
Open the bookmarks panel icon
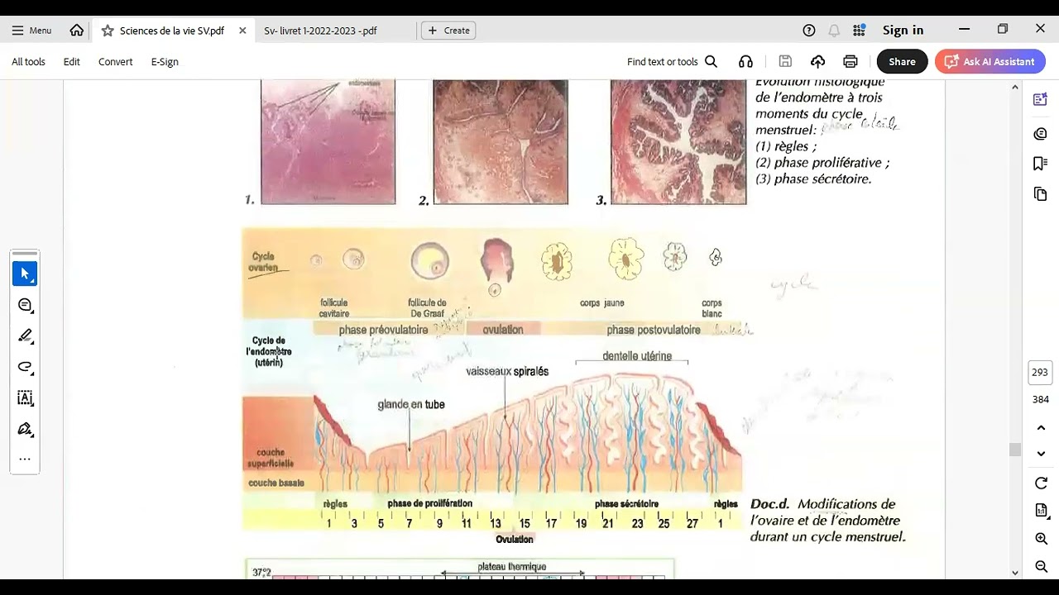[x=1041, y=164]
